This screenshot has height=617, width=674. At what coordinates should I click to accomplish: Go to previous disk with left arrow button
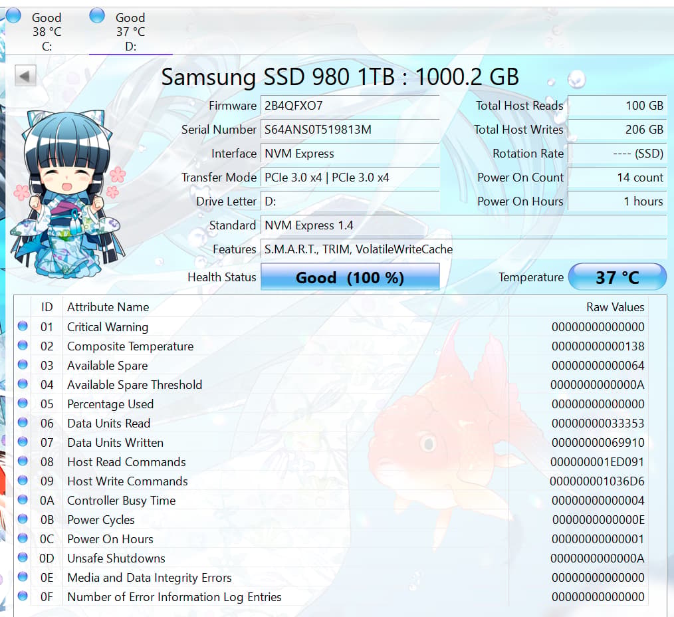[25, 76]
